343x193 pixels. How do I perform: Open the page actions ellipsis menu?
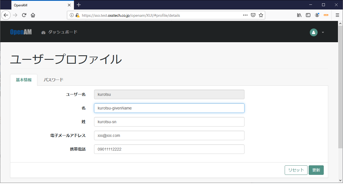click(245, 15)
